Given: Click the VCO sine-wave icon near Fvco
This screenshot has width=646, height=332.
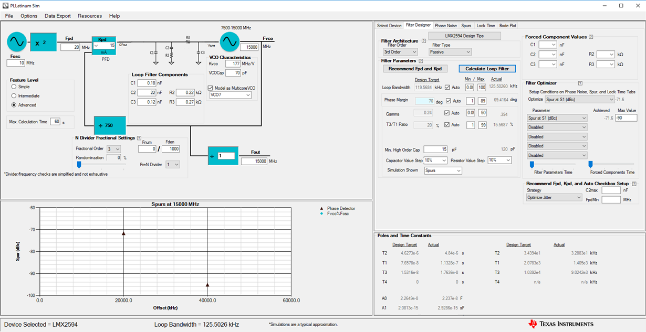Looking at the screenshot, I should pyautogui.click(x=229, y=41).
